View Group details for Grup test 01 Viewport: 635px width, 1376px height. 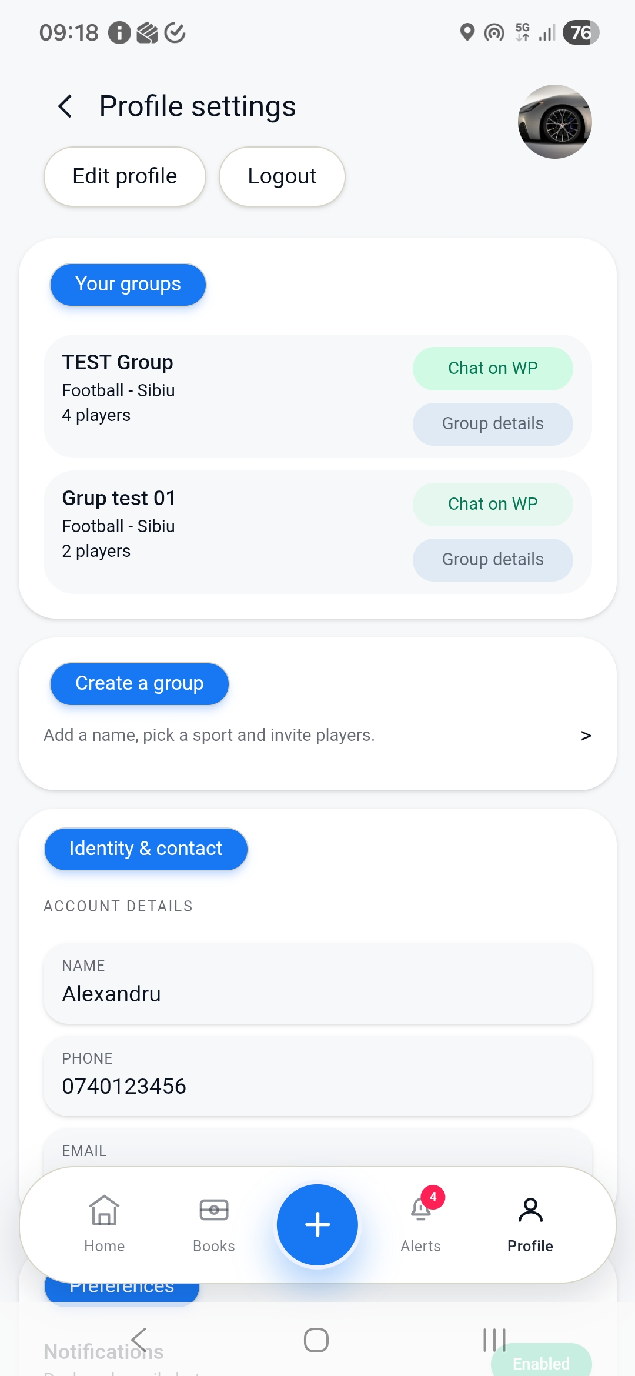(x=492, y=559)
